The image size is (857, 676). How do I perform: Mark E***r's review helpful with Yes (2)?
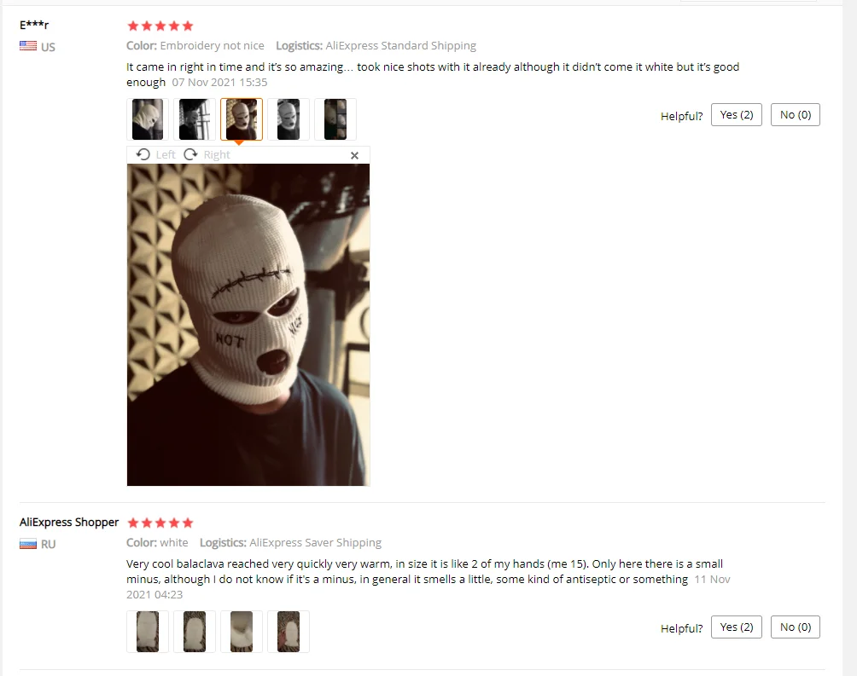pos(736,115)
